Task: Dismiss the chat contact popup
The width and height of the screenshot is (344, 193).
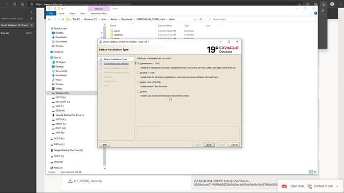Action: (x=337, y=186)
